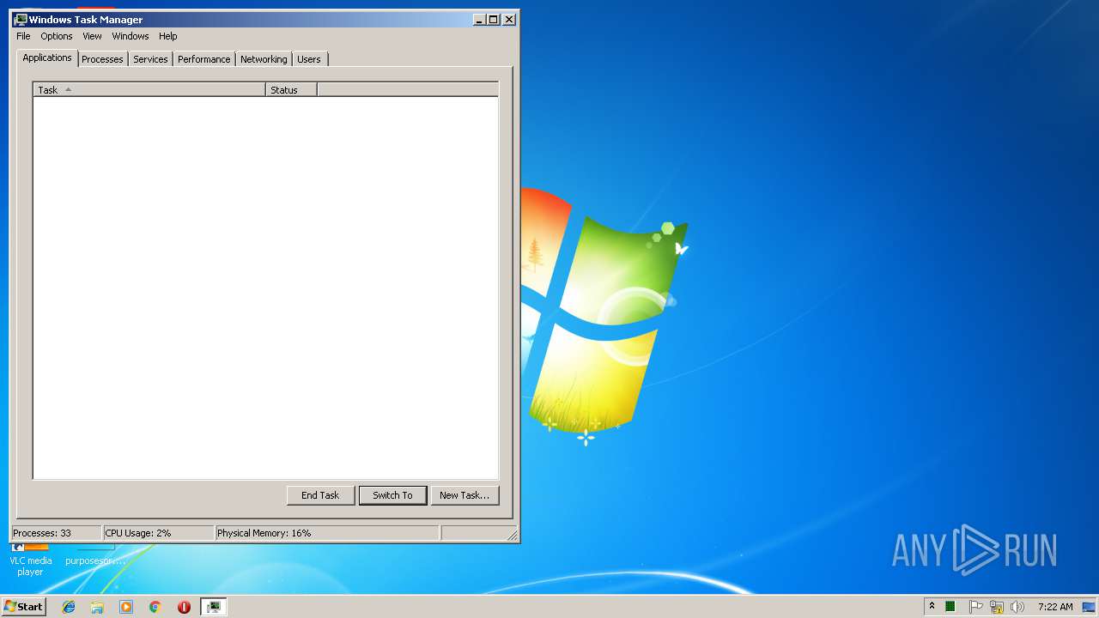
Task: Close the Windows Task Manager window
Action: tap(509, 19)
